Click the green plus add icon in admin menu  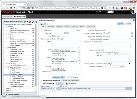(x=25, y=22)
